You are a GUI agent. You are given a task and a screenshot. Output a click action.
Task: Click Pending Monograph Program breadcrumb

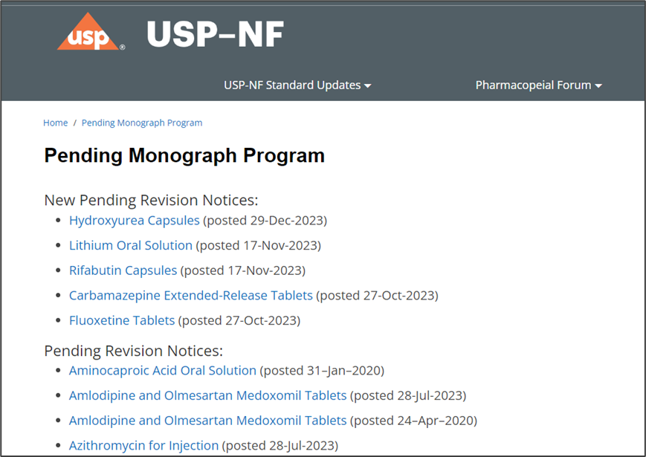141,123
